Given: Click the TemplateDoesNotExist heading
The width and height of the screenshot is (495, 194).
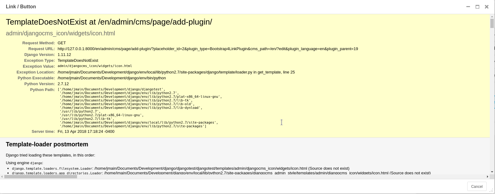Looking at the screenshot, I should tap(109, 22).
